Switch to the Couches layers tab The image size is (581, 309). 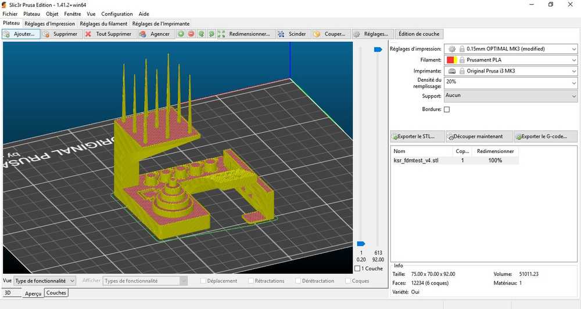tap(56, 293)
